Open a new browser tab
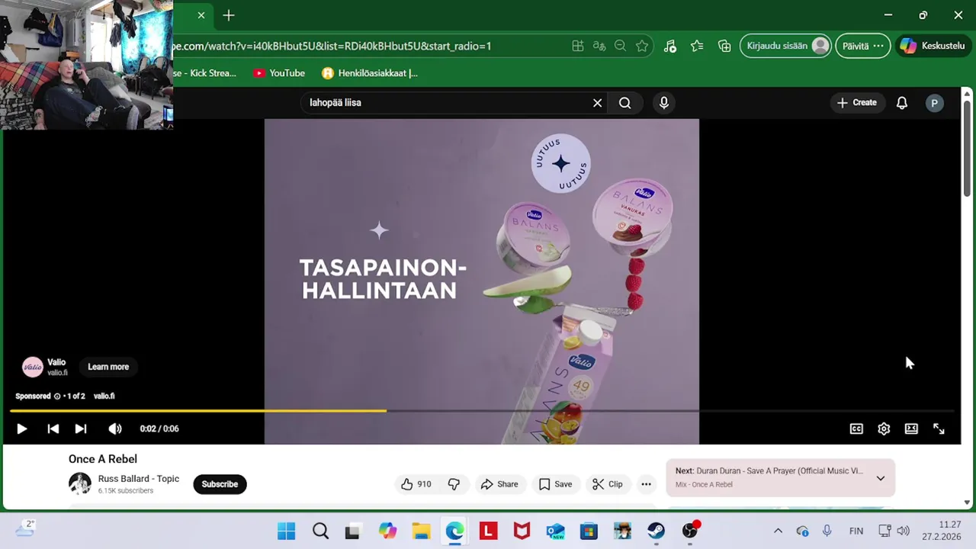Image resolution: width=976 pixels, height=549 pixels. tap(229, 15)
